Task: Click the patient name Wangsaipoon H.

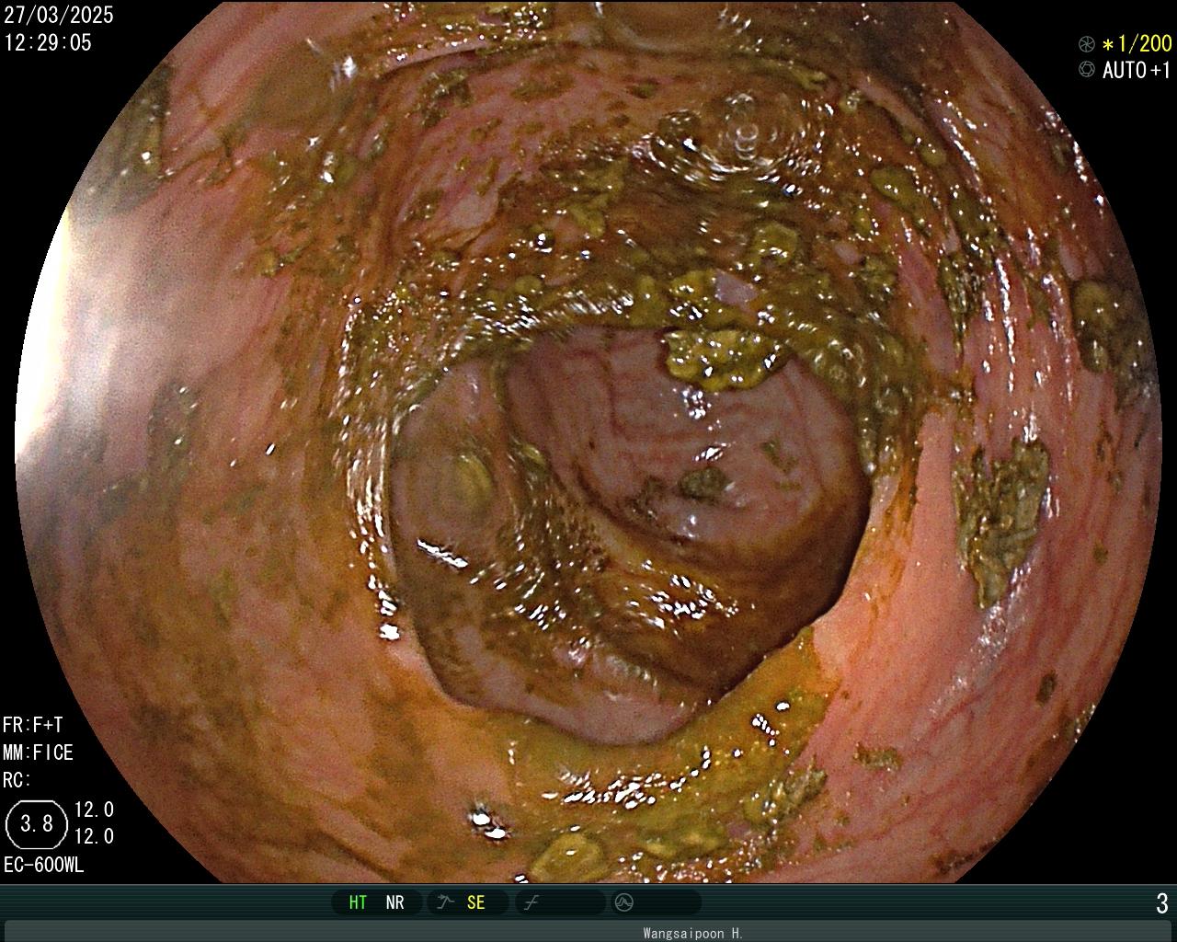Action: point(693,933)
